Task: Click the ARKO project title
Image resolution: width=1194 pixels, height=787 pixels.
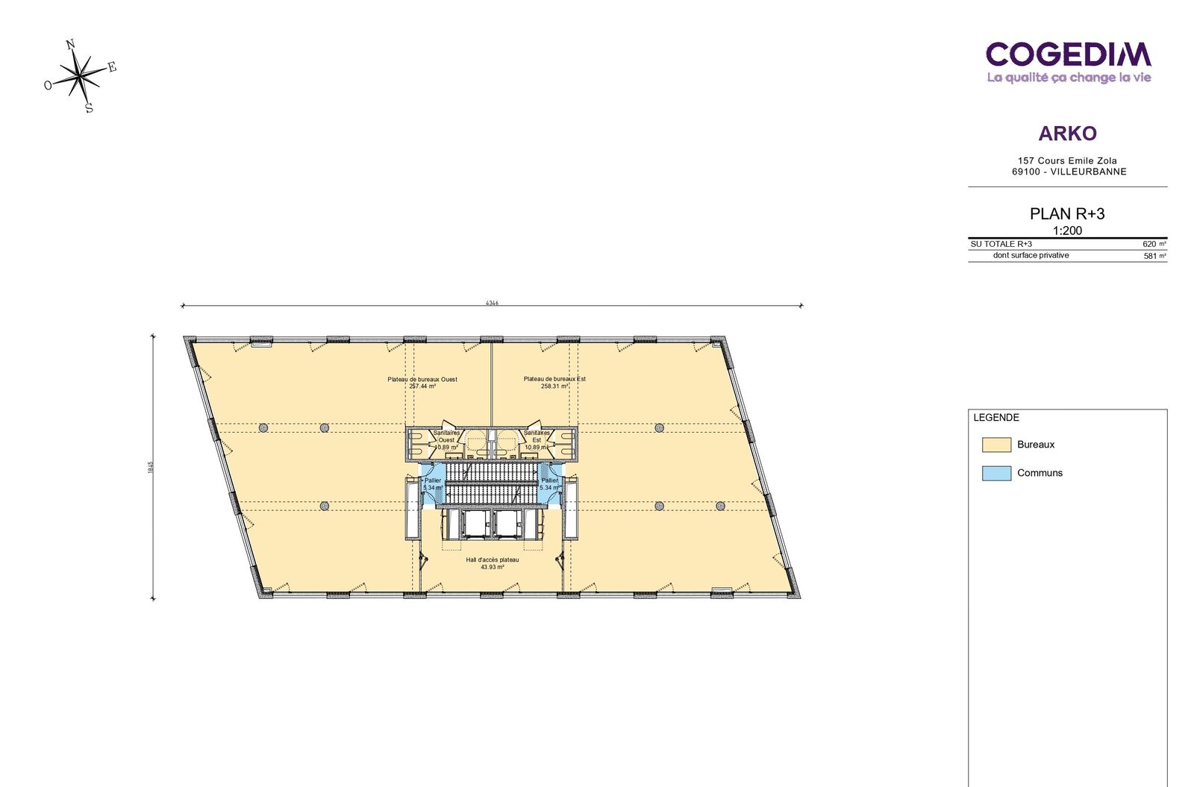Action: click(1067, 134)
